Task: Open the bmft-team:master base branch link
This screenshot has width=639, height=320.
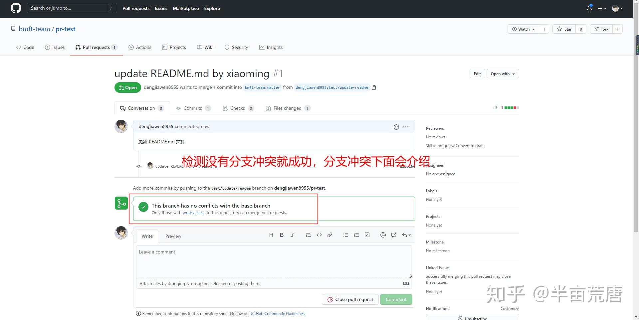Action: 262,87
